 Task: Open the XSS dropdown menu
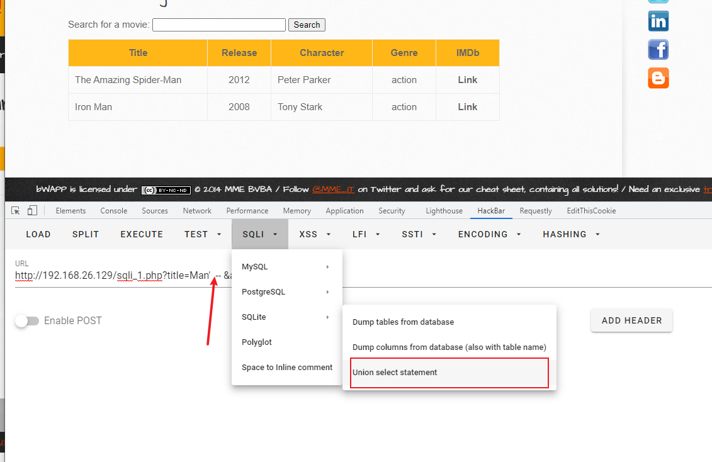click(x=314, y=234)
